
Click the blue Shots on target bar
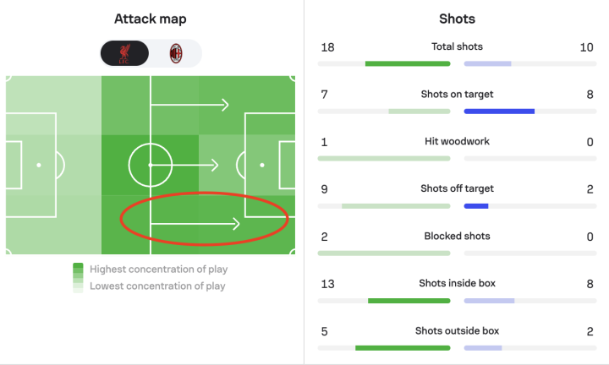pyautogui.click(x=500, y=112)
